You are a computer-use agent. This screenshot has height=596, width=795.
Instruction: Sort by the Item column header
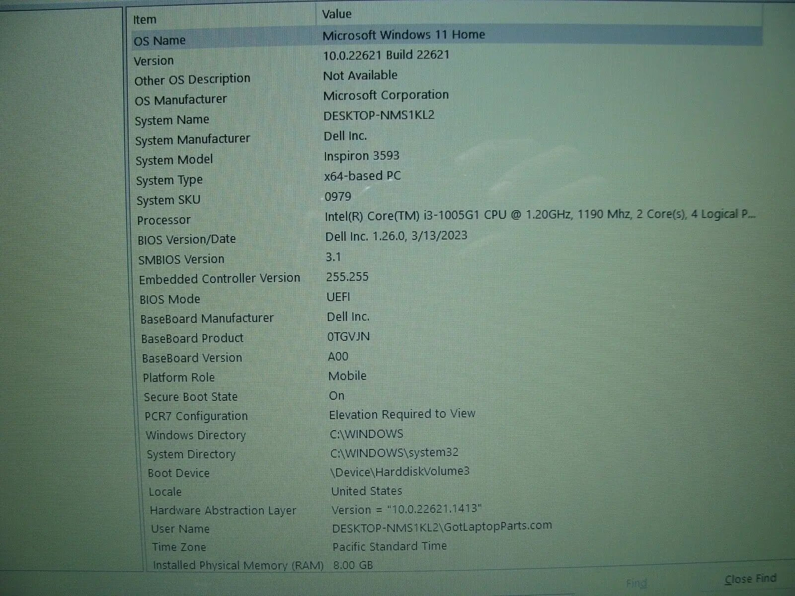click(145, 20)
